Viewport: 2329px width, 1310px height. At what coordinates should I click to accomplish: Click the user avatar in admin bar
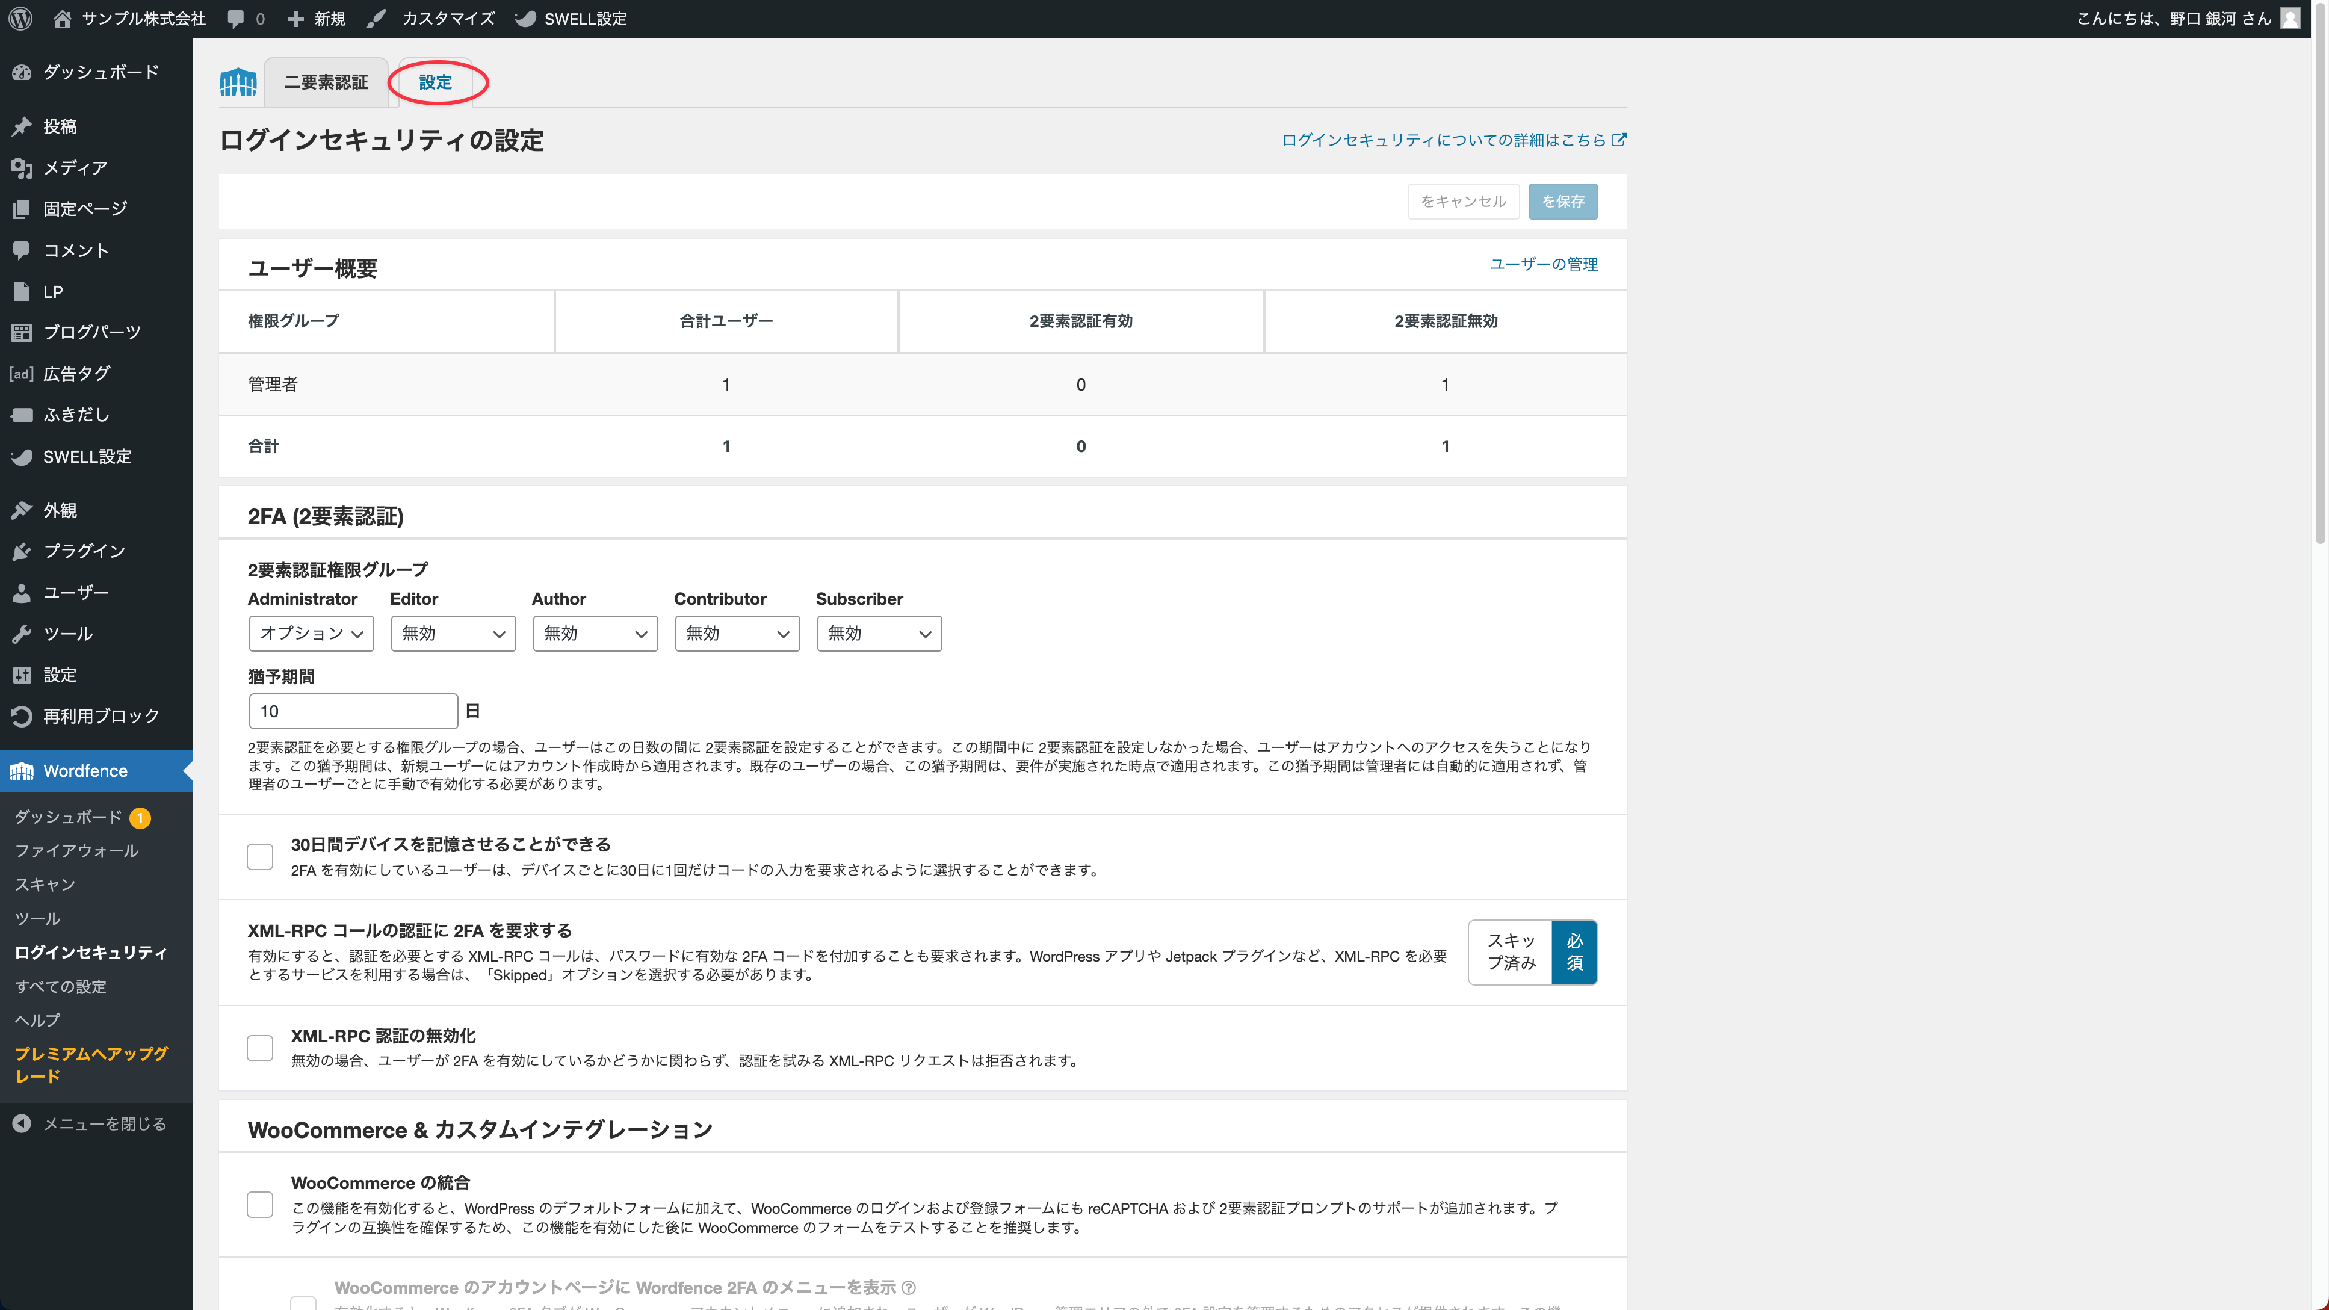2290,18
